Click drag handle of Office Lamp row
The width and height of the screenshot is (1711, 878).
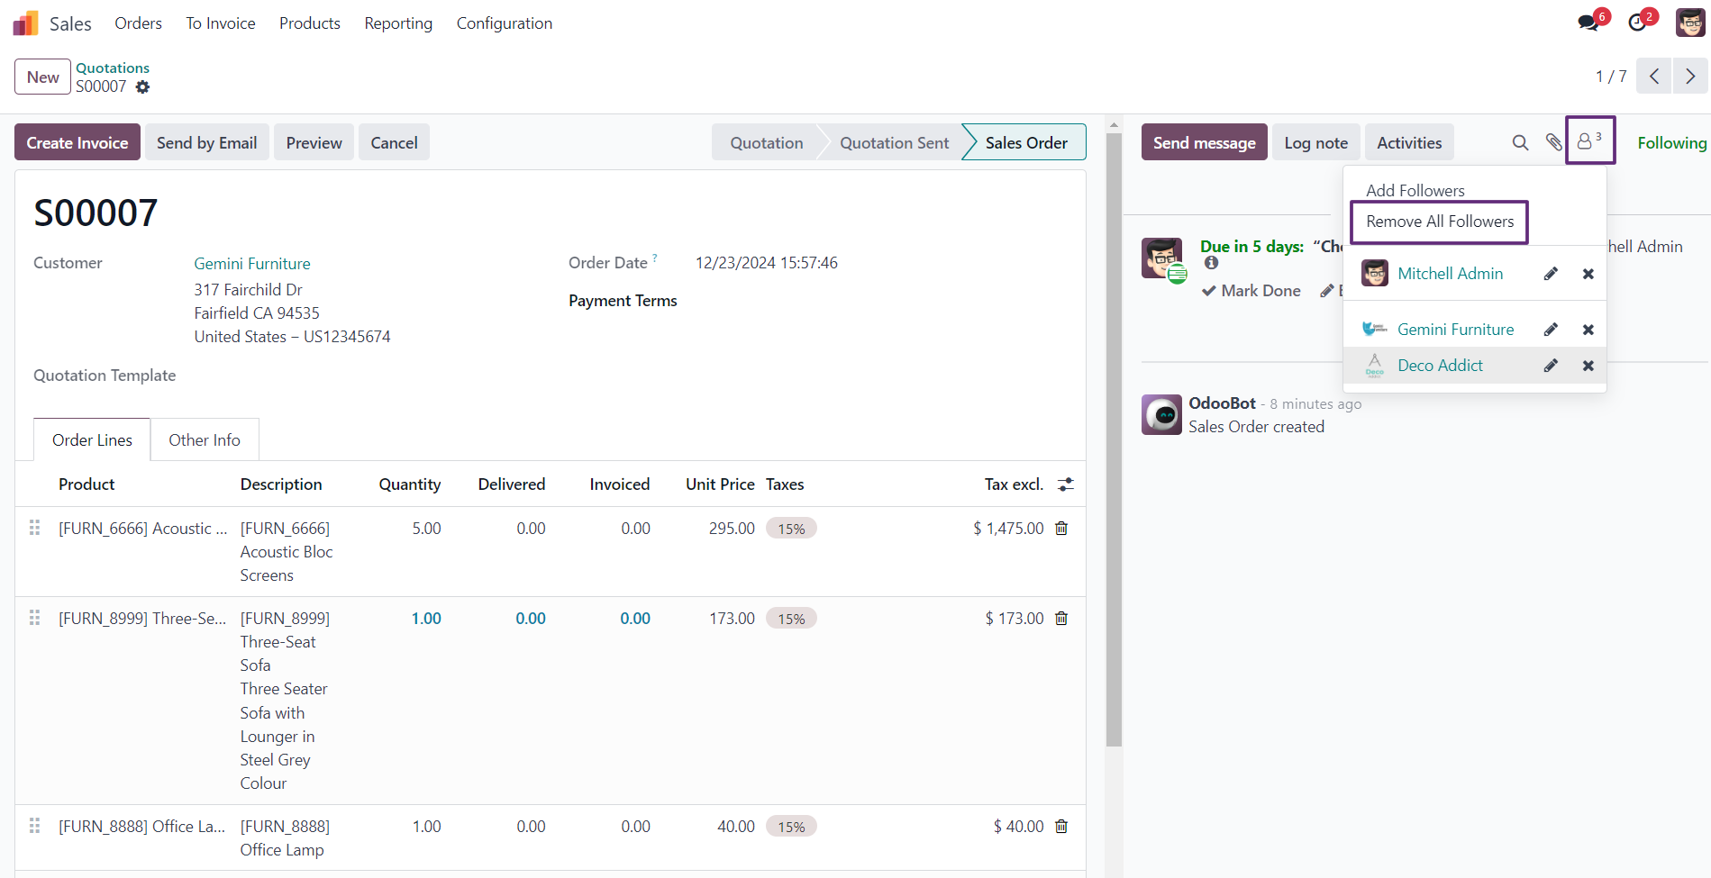[x=35, y=826]
